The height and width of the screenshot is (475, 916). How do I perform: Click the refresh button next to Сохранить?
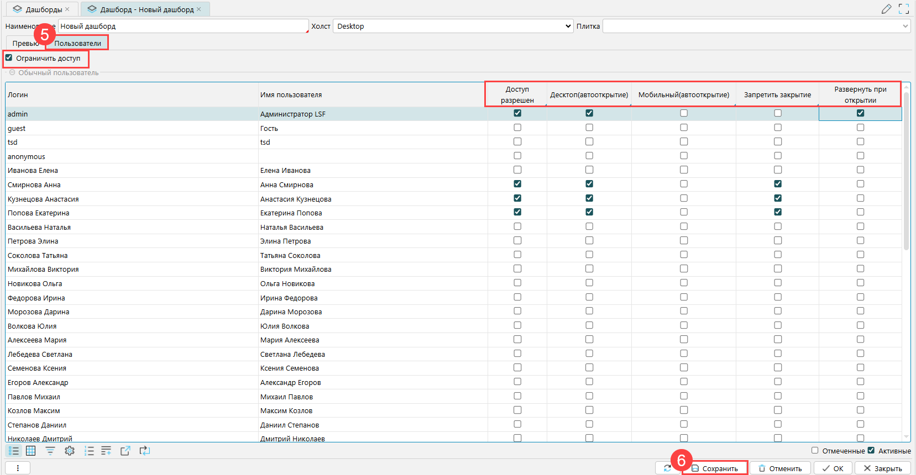pyautogui.click(x=668, y=468)
